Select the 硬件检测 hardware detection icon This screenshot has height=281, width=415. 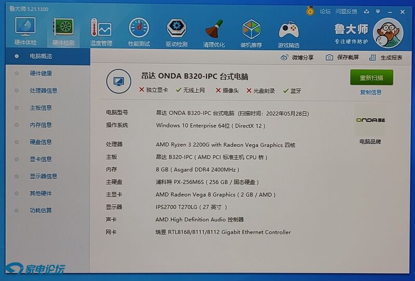click(x=63, y=31)
